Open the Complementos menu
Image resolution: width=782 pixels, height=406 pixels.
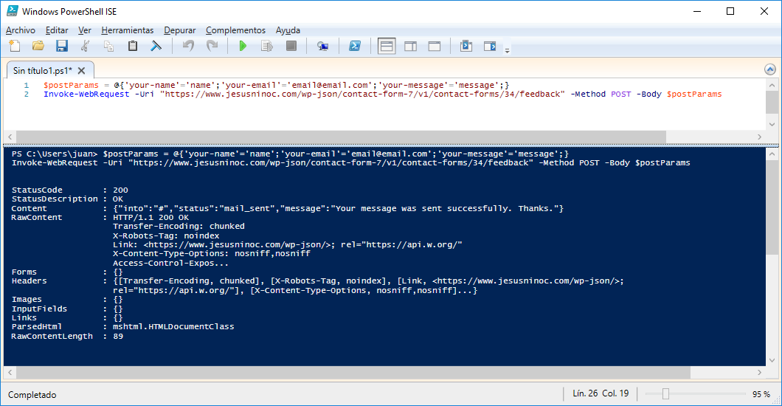click(x=236, y=30)
